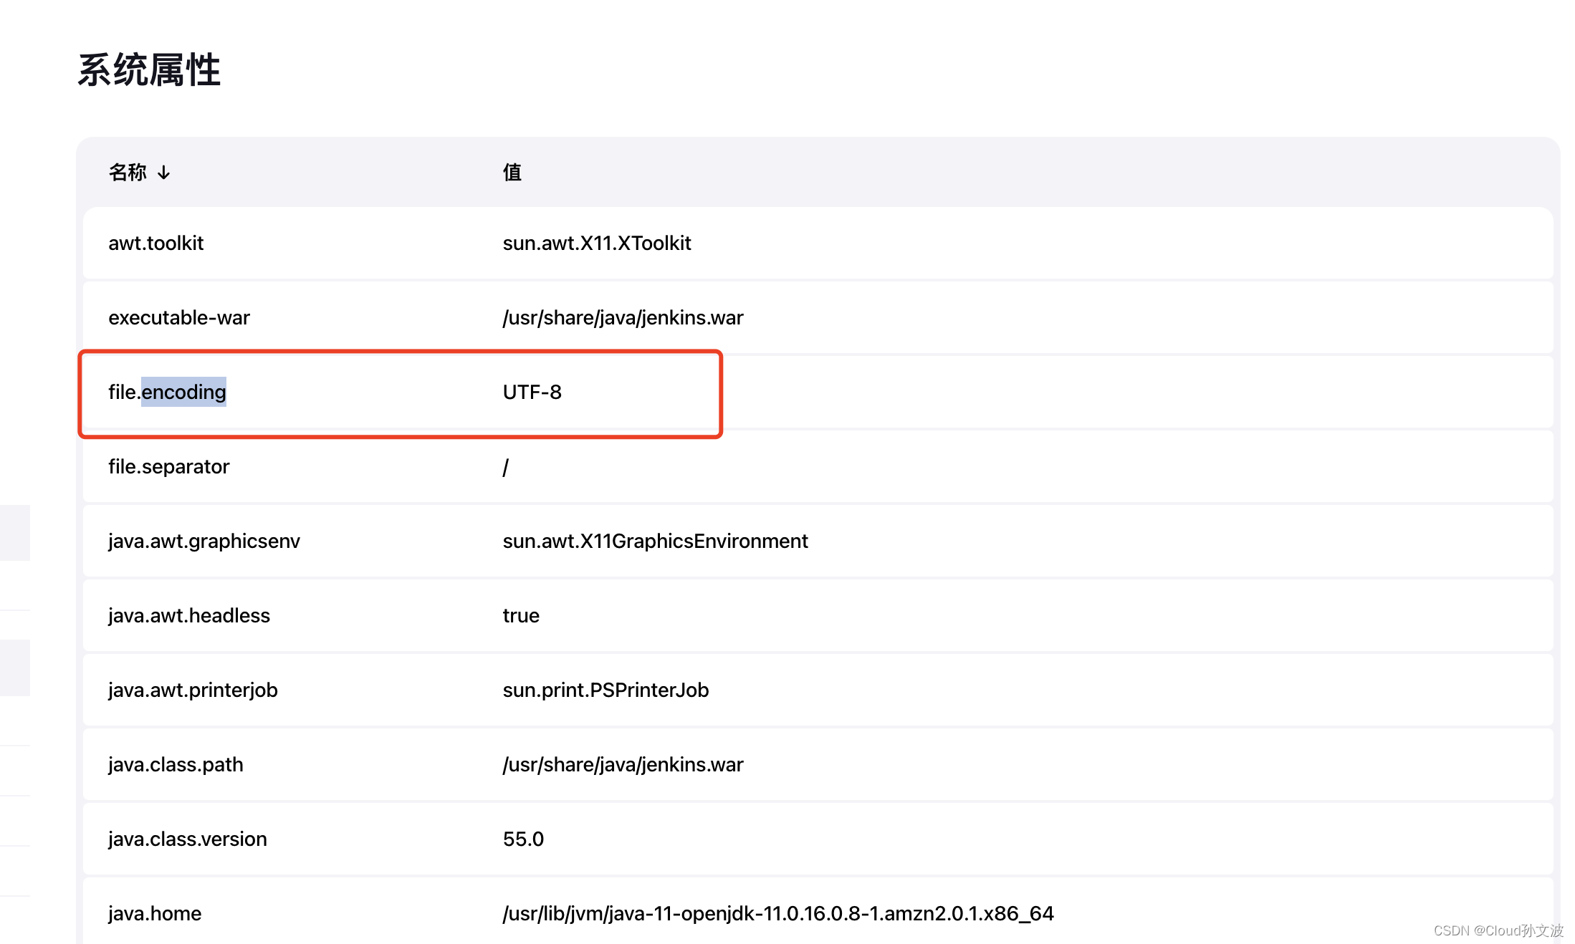1575x944 pixels.
Task: Click the UTF-8 value in the highlighted row
Action: click(532, 392)
